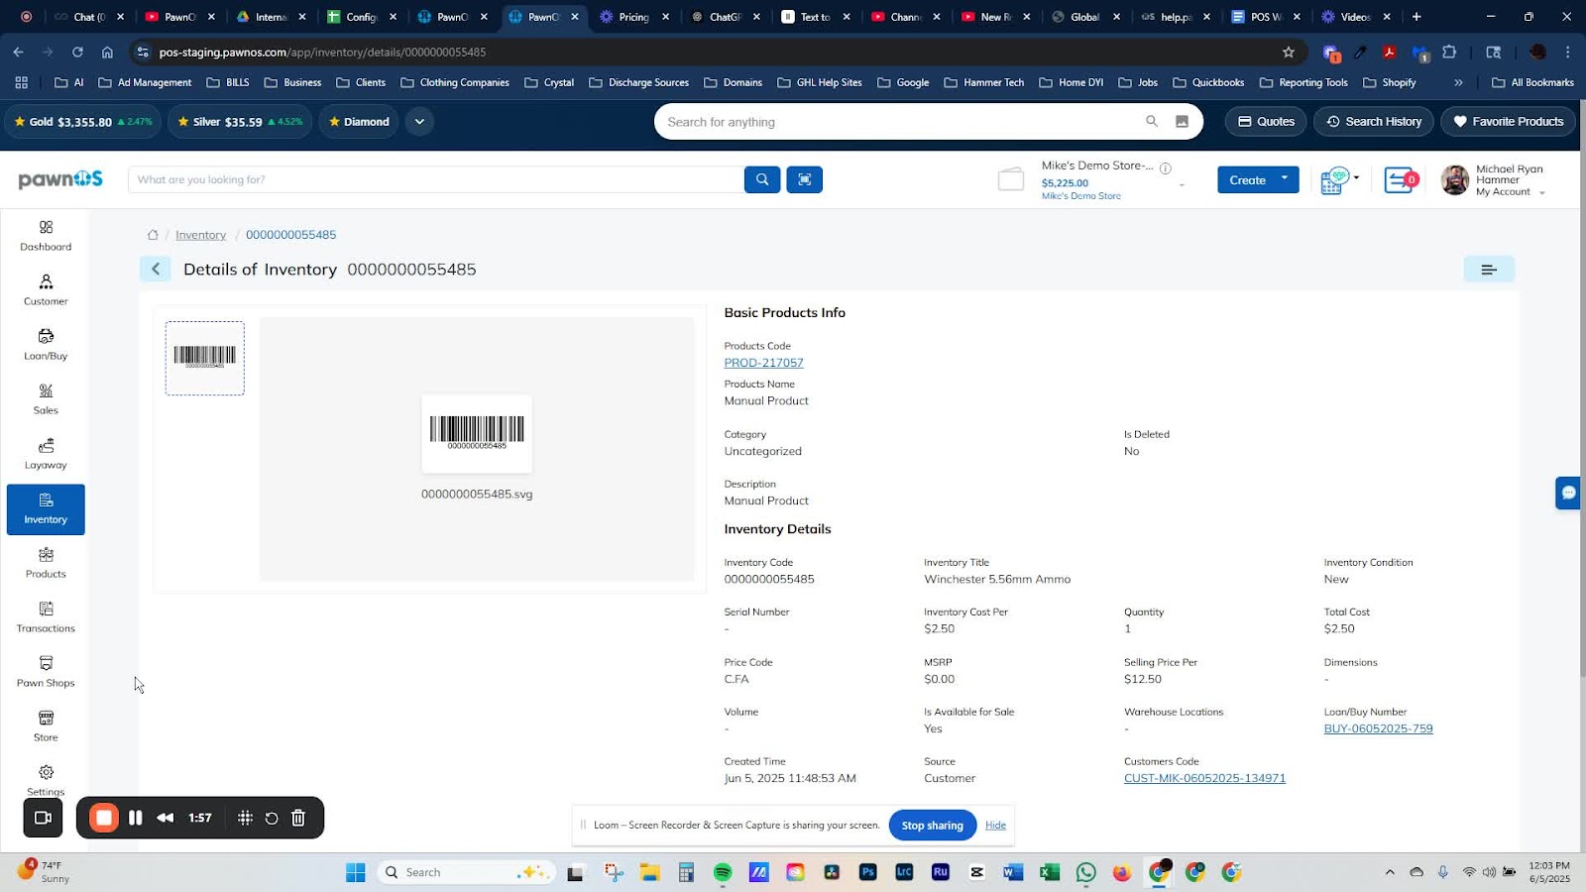This screenshot has width=1586, height=892.
Task: Expand the My Account dropdown
Action: pyautogui.click(x=1542, y=192)
